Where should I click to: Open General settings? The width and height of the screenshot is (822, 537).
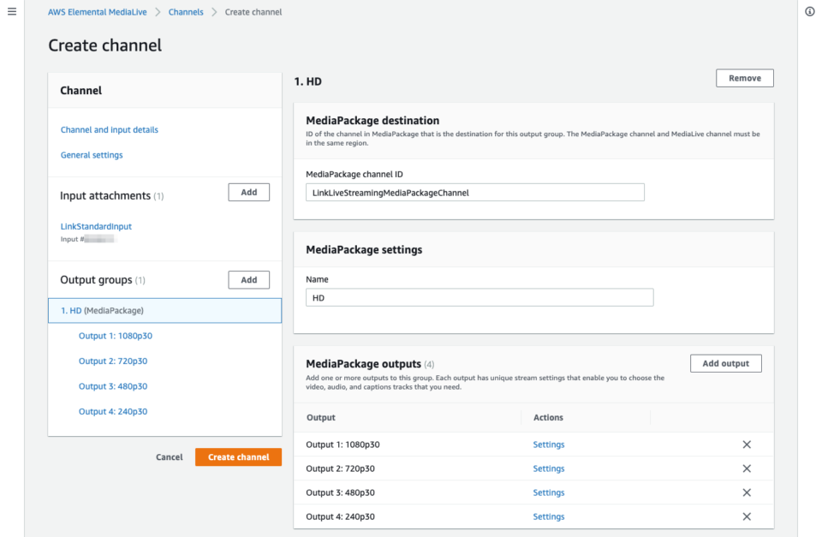[x=92, y=155]
